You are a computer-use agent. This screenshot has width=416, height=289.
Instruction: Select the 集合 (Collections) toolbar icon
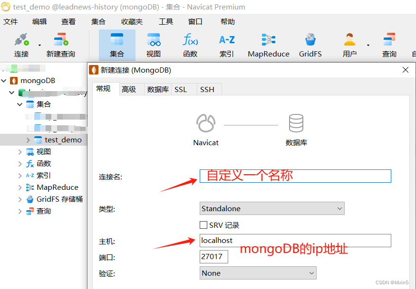[116, 45]
